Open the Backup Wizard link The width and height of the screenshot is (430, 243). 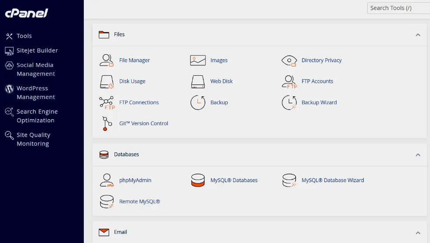(x=319, y=102)
